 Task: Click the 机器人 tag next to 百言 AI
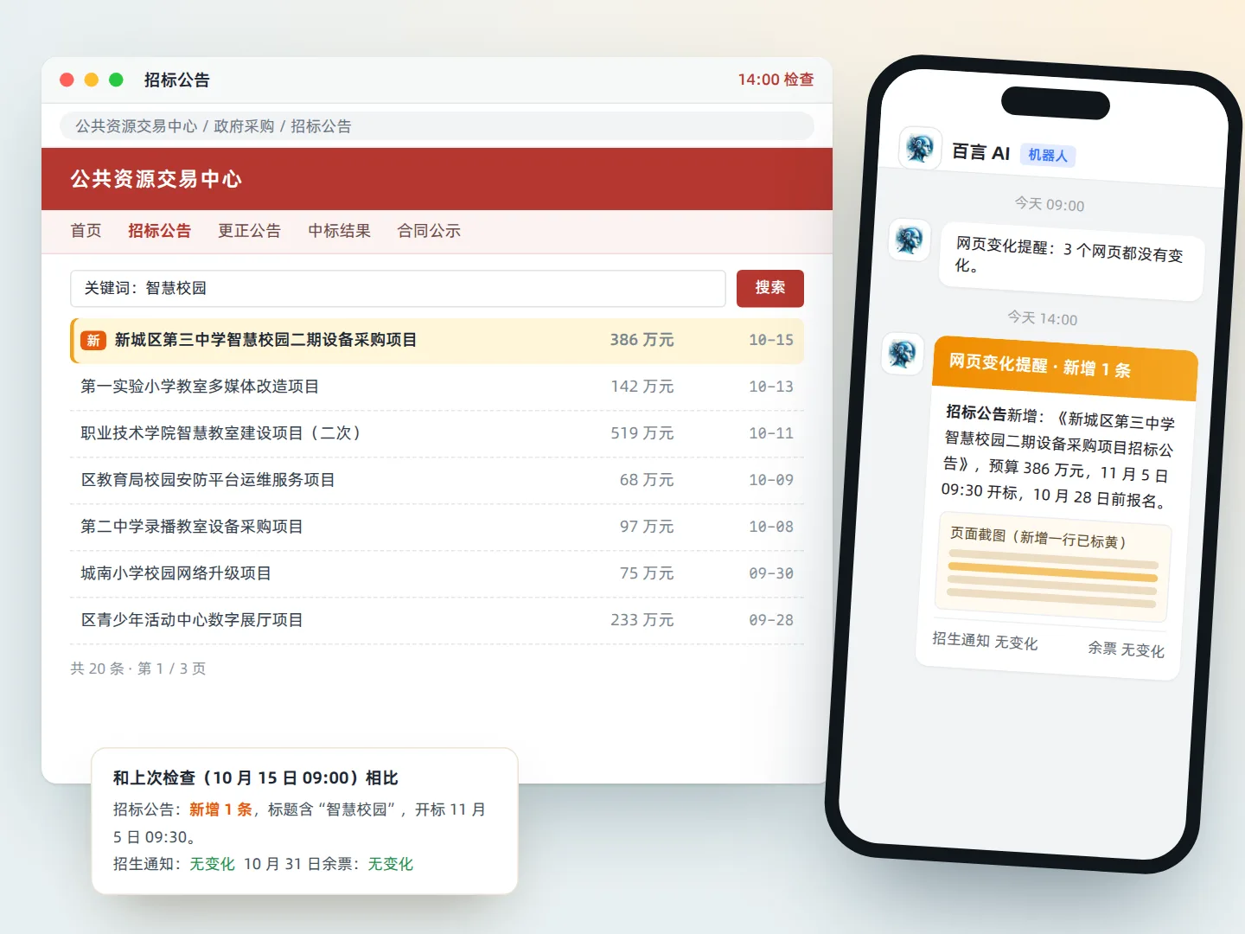click(1048, 156)
